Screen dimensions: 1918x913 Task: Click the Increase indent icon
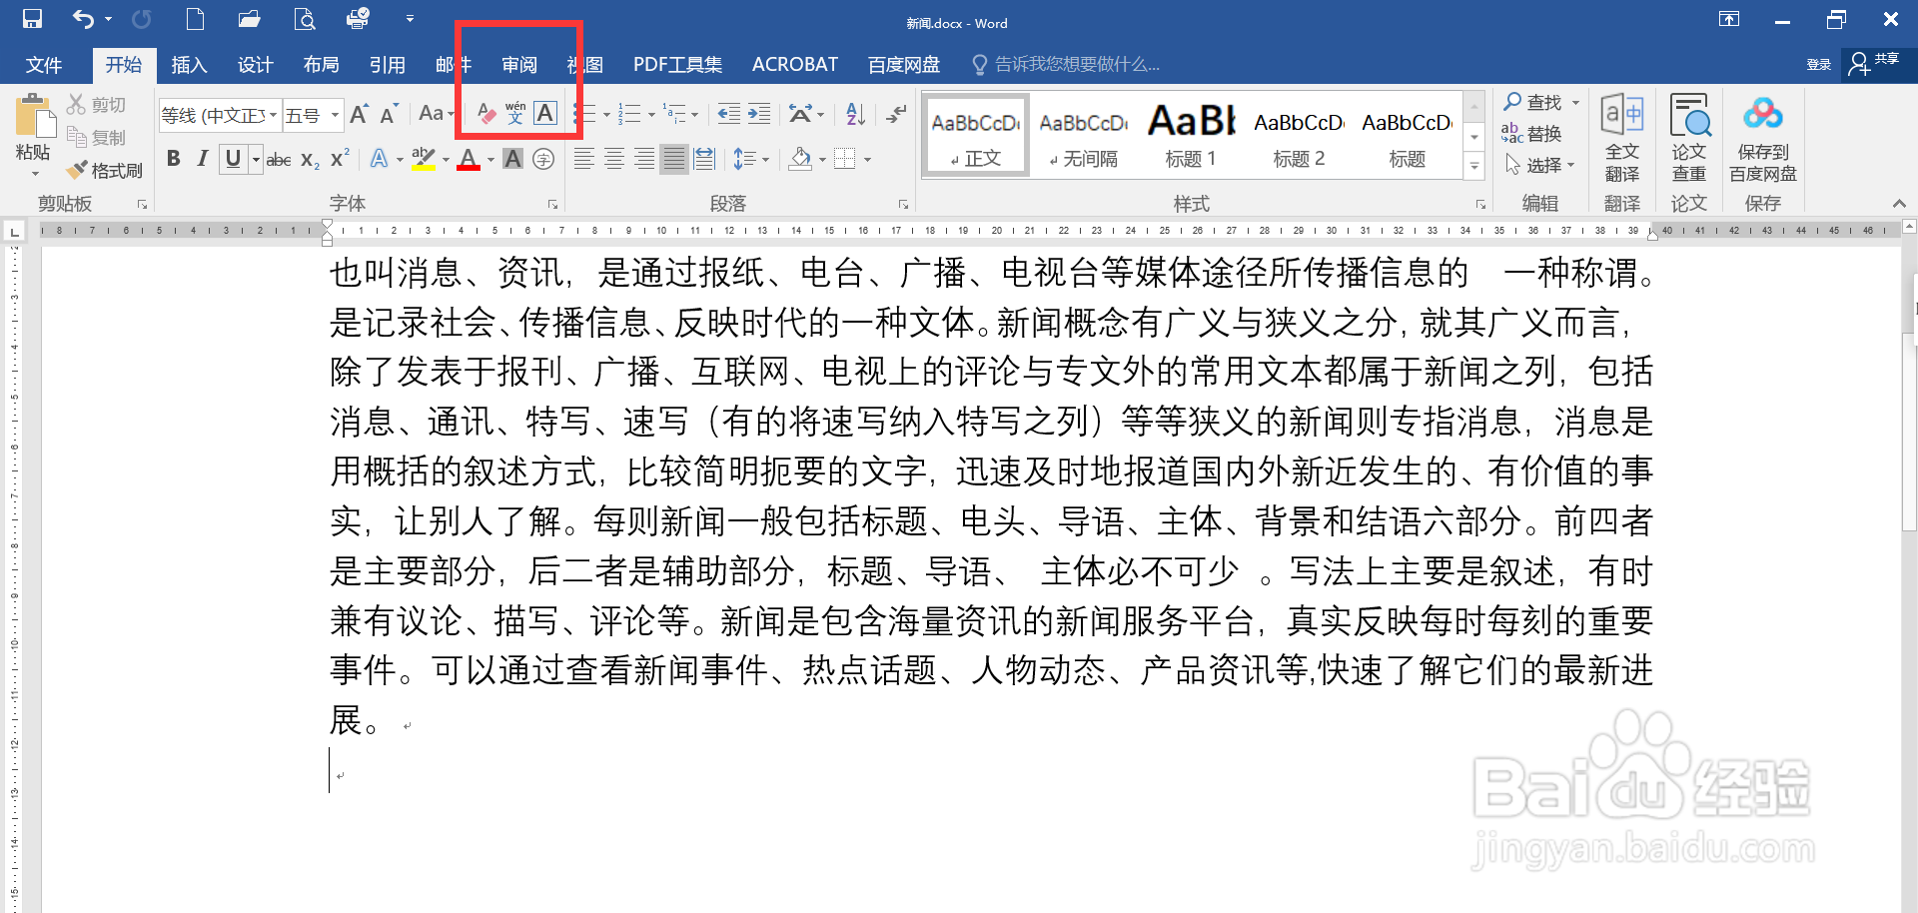click(x=759, y=114)
